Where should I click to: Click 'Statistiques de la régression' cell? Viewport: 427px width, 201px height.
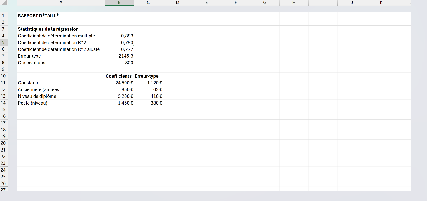[61, 29]
